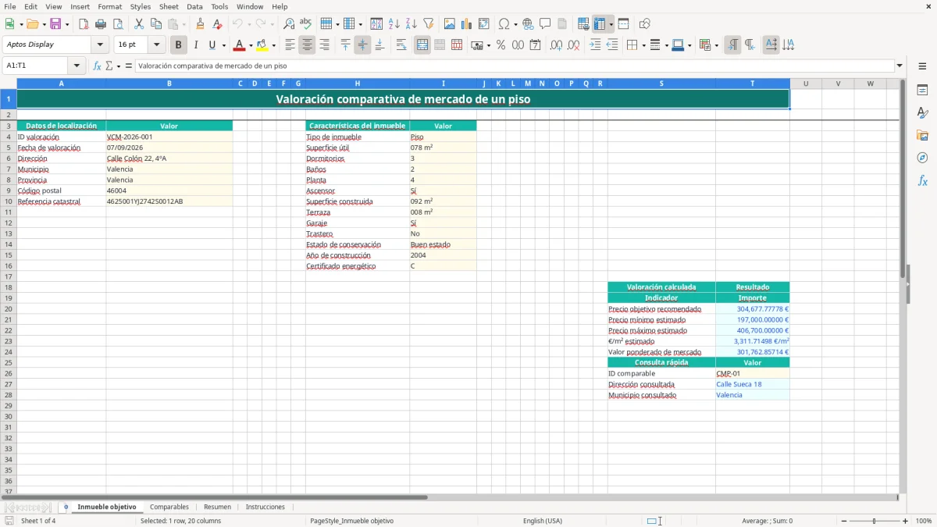The image size is (937, 527).
Task: Insert a pivot table
Action: click(x=484, y=24)
